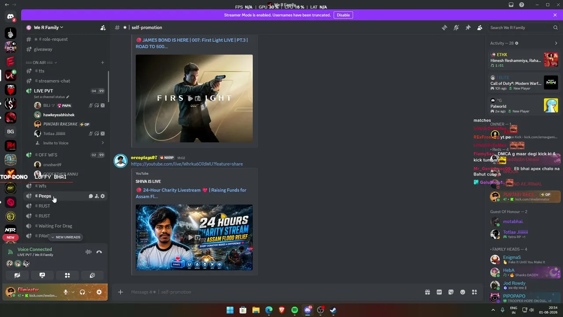563x317 pixels.
Task: Jump to NEW UNREADS in channel list
Action: click(66, 237)
